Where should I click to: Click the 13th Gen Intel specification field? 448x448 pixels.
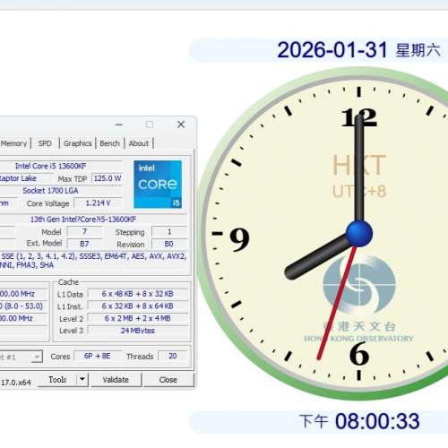(93, 220)
